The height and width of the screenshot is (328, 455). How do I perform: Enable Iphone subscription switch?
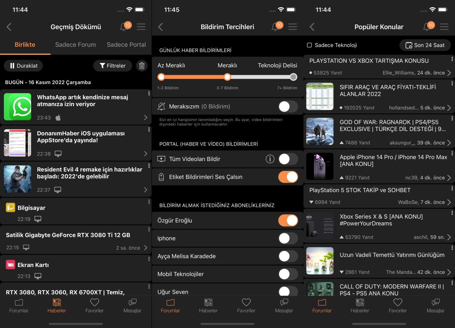[288, 238]
